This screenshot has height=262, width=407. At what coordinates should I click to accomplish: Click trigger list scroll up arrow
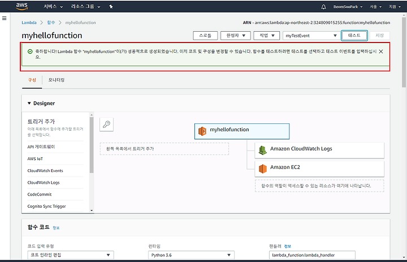click(x=92, y=115)
